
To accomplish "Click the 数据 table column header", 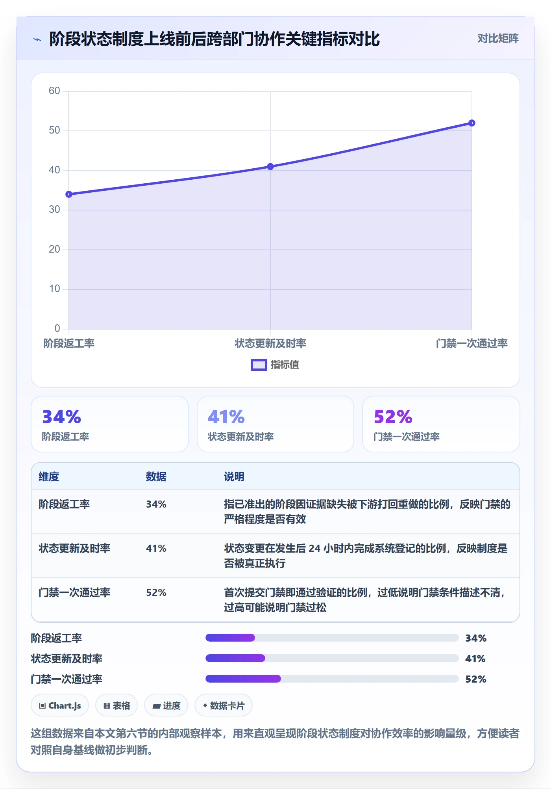I will point(156,477).
